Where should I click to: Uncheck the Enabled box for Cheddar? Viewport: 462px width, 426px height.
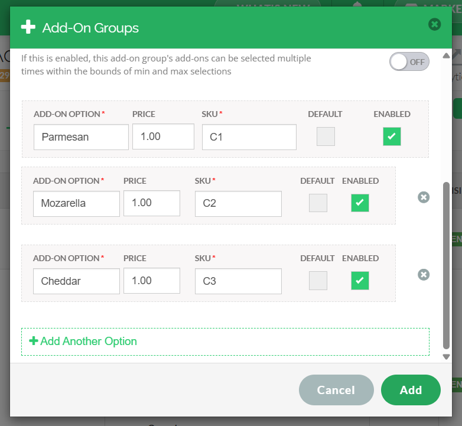click(360, 281)
